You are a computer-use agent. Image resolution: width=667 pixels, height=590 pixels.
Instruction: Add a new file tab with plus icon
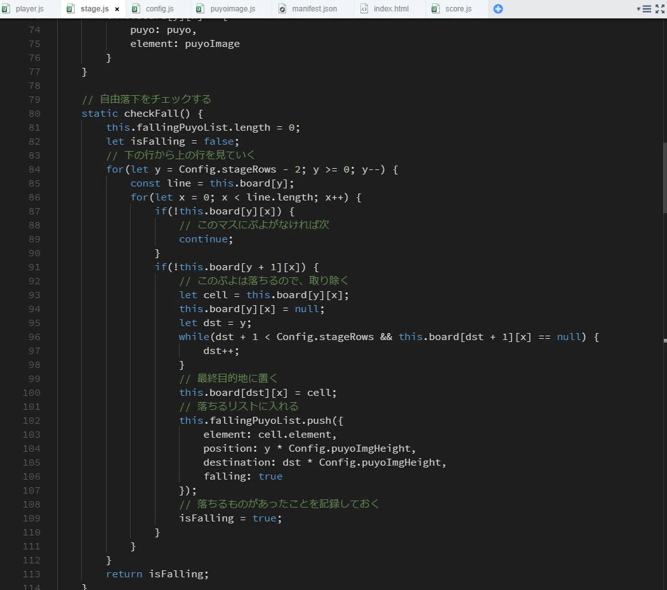498,9
